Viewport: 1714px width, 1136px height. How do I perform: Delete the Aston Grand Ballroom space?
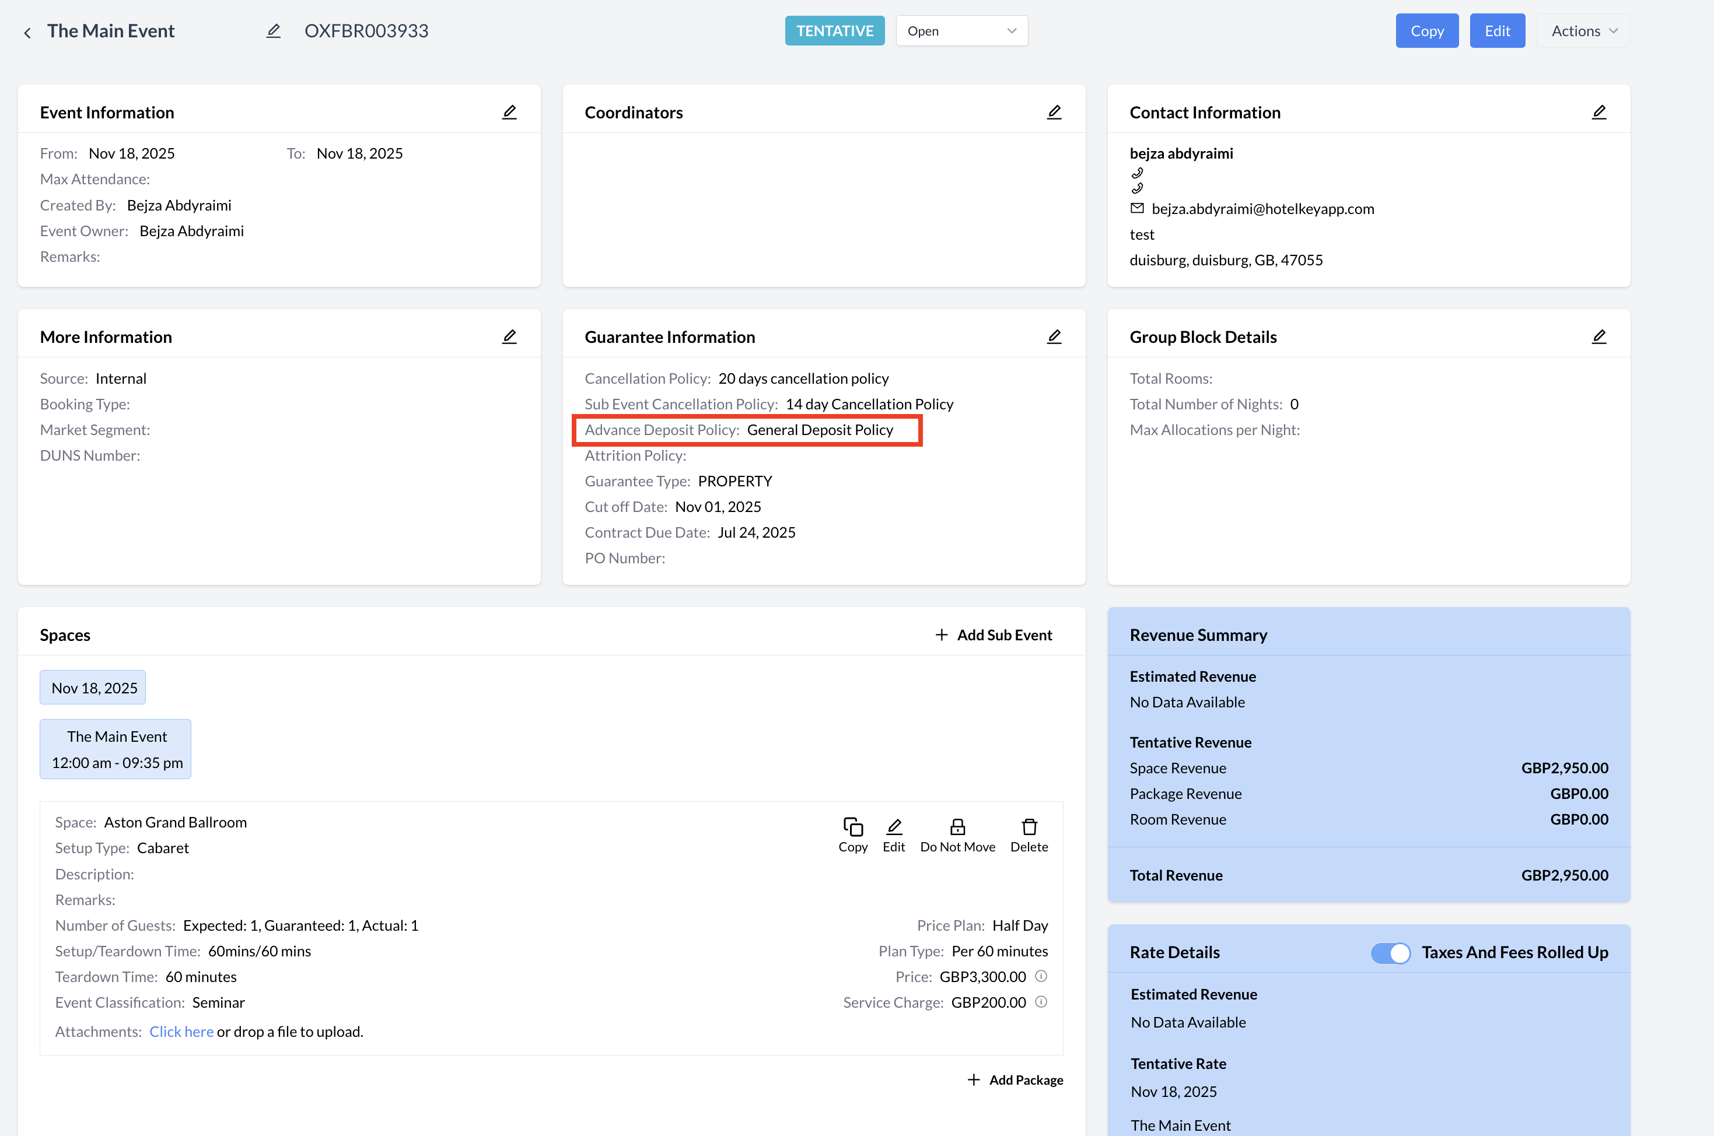pyautogui.click(x=1029, y=828)
